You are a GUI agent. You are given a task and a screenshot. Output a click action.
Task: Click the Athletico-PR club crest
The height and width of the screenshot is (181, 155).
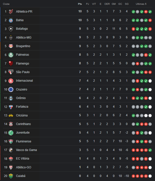click(11, 12)
